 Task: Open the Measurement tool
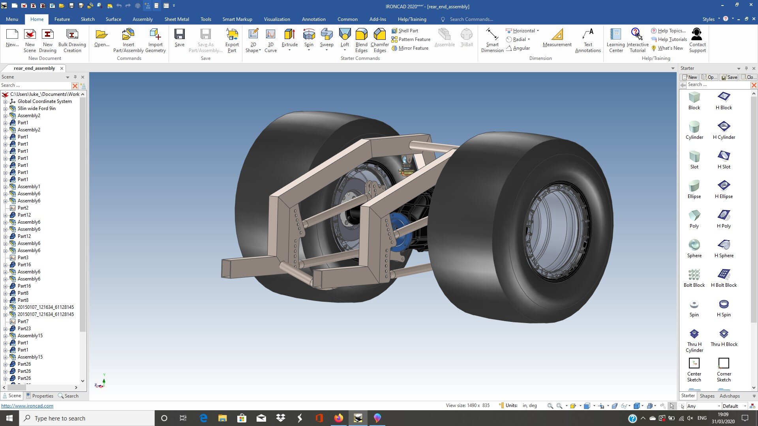click(557, 38)
